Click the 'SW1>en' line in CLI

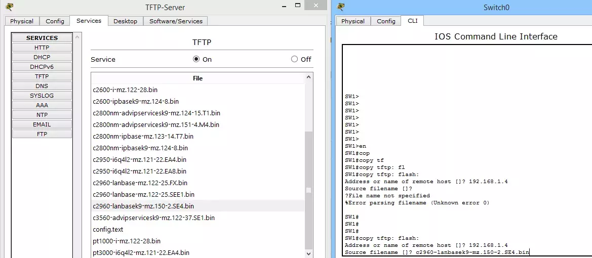click(x=356, y=146)
